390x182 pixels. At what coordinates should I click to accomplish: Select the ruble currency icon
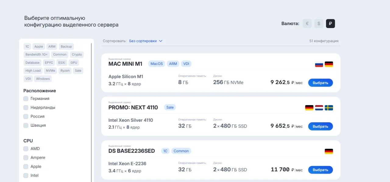331,23
